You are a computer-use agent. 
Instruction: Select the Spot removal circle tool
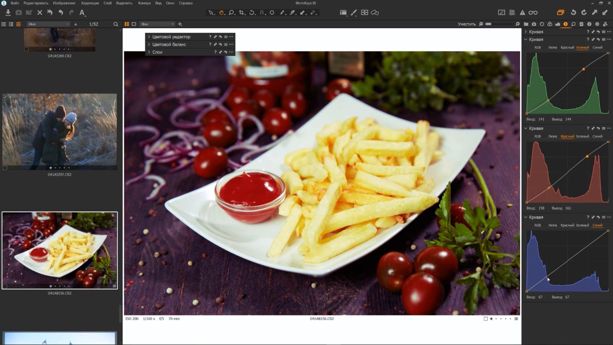coord(272,13)
